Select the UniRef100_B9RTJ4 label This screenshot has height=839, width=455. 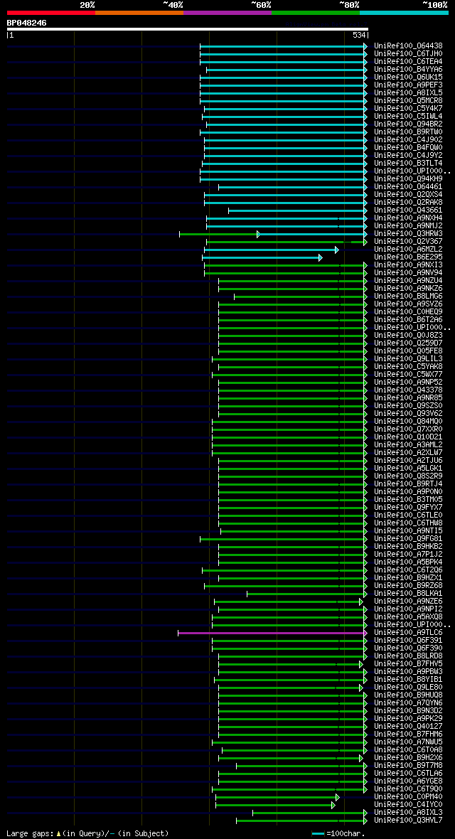click(x=408, y=484)
